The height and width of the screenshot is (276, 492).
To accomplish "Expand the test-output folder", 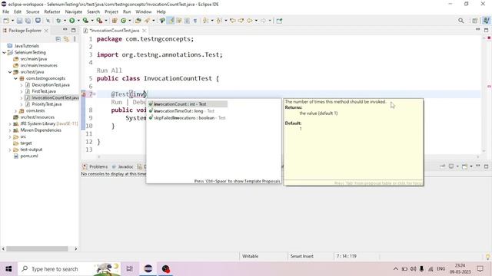I will [x=10, y=149].
